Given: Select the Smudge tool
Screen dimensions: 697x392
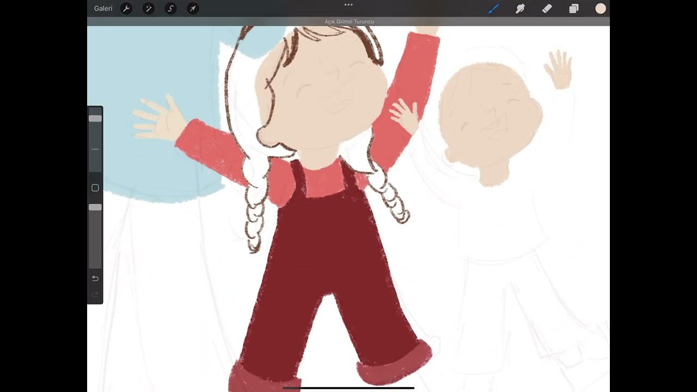Looking at the screenshot, I should pos(520,8).
